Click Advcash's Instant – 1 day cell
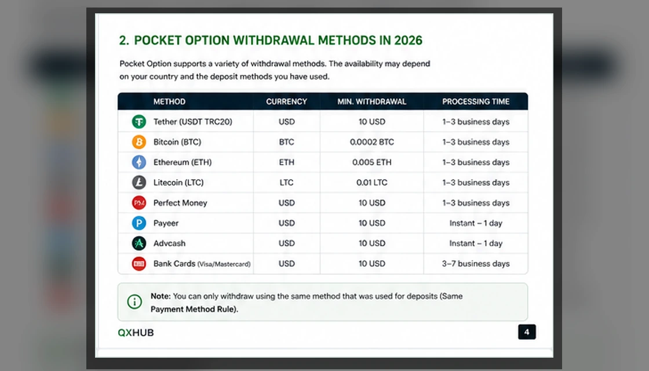Screen dimensions: 649x371 476,243
